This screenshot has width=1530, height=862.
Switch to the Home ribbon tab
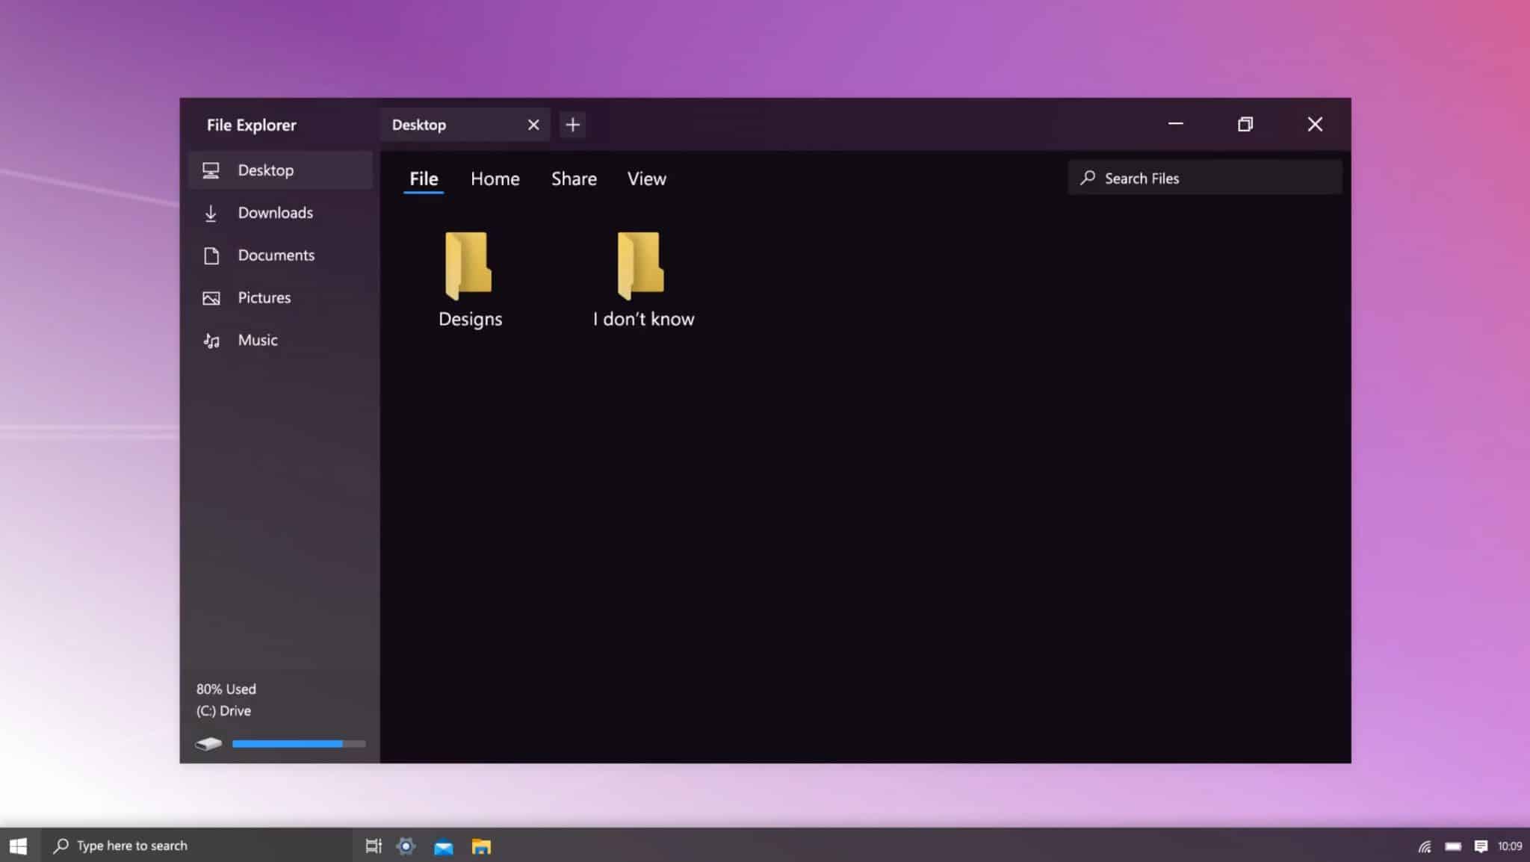coord(495,179)
